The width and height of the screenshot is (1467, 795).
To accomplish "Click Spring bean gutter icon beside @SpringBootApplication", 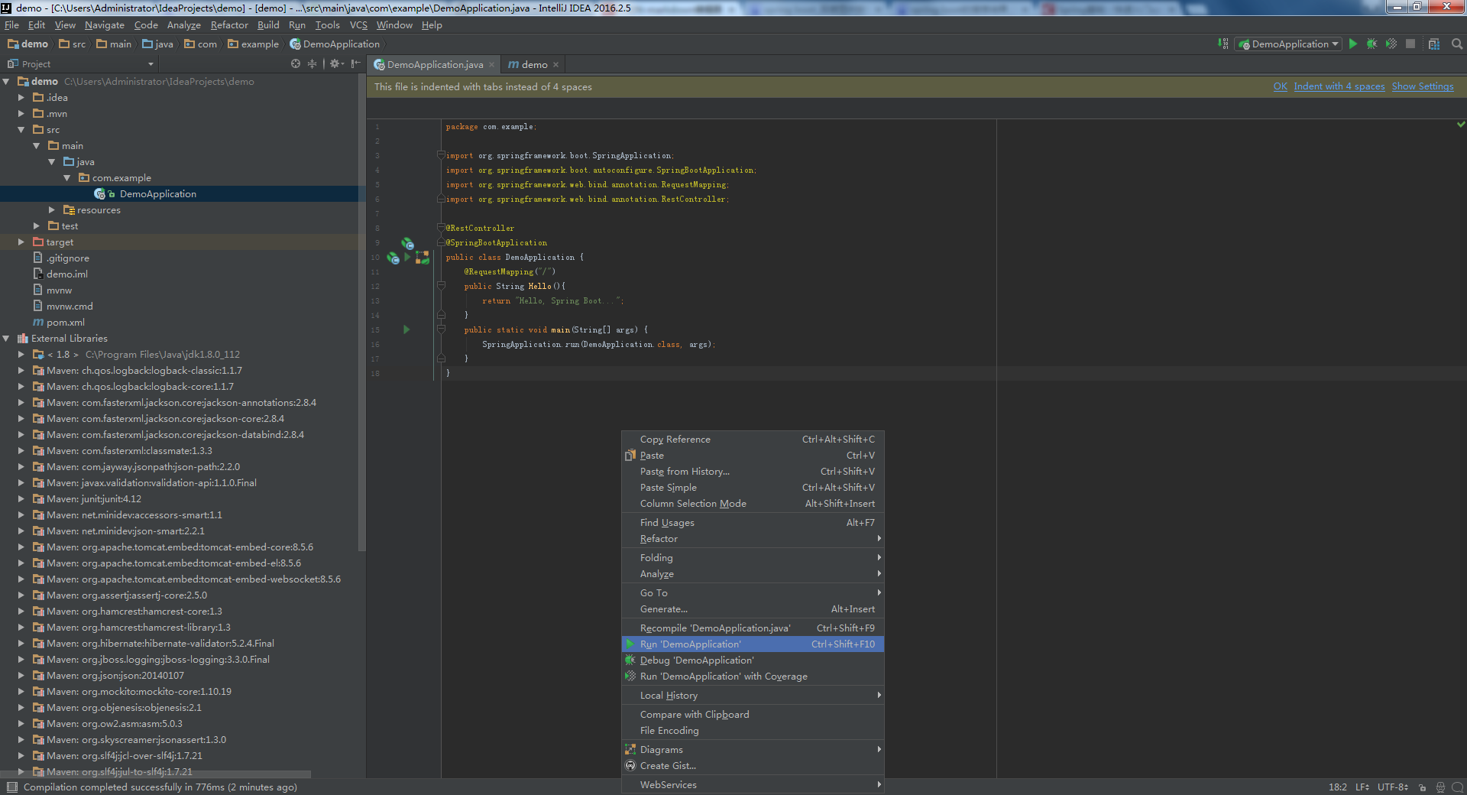I will point(408,243).
